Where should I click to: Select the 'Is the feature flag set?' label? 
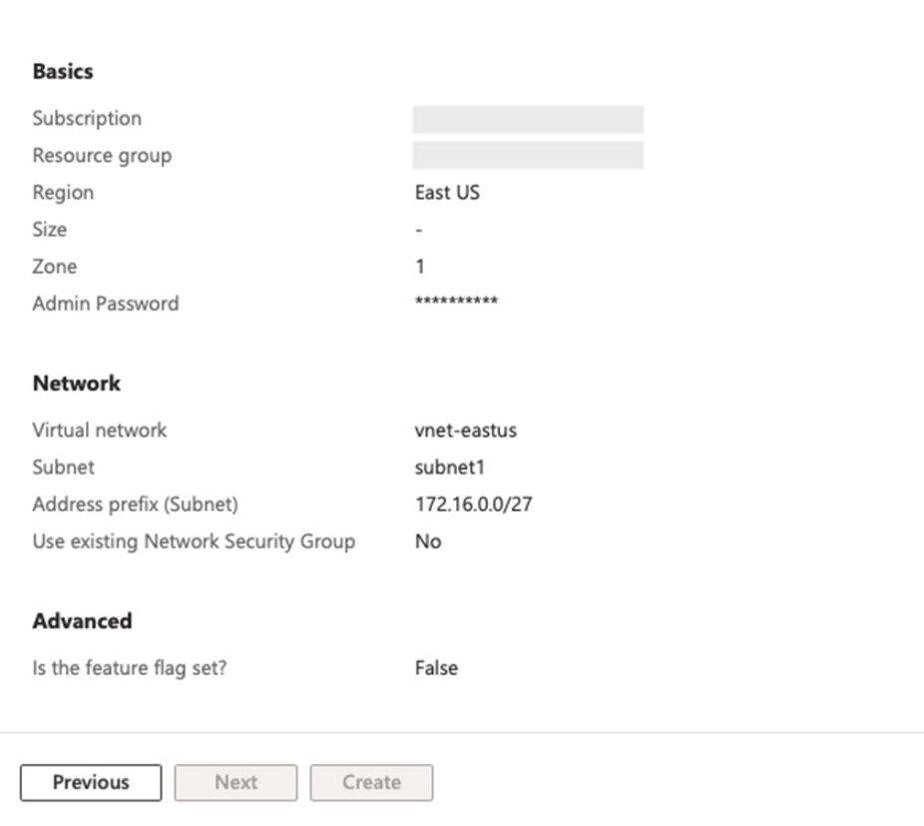(x=130, y=668)
